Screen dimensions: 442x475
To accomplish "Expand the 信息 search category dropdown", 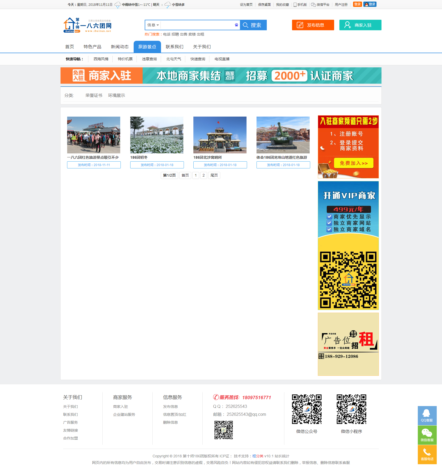I will pos(153,25).
